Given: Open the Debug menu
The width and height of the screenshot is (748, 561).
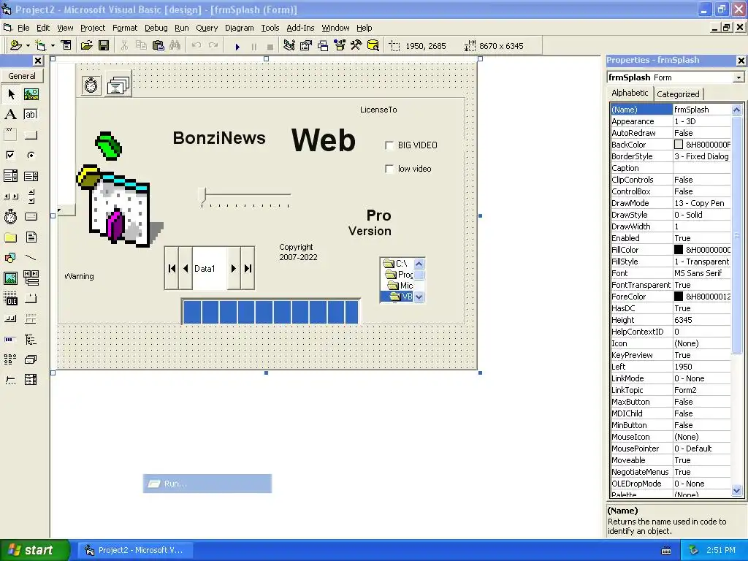Looking at the screenshot, I should [x=156, y=28].
